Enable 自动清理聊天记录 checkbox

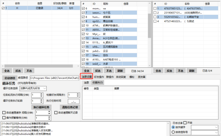click(56, 112)
